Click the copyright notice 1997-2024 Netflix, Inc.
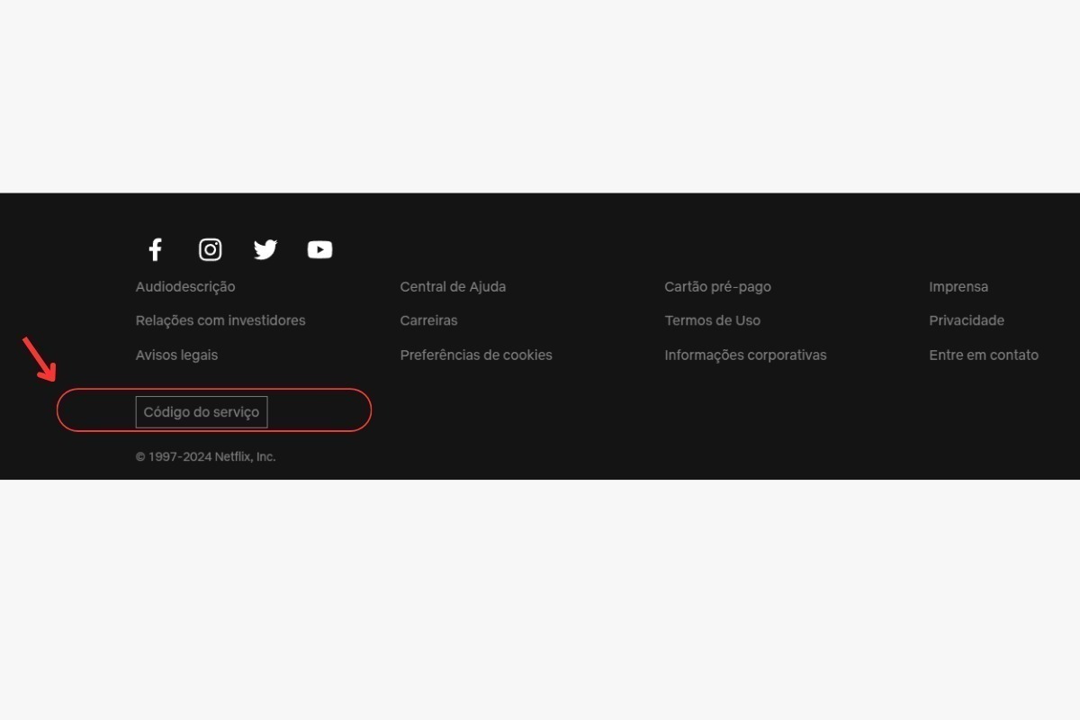This screenshot has height=720, width=1080. tap(205, 456)
